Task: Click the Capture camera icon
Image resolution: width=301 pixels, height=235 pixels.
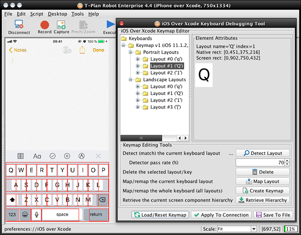Action: [61, 25]
